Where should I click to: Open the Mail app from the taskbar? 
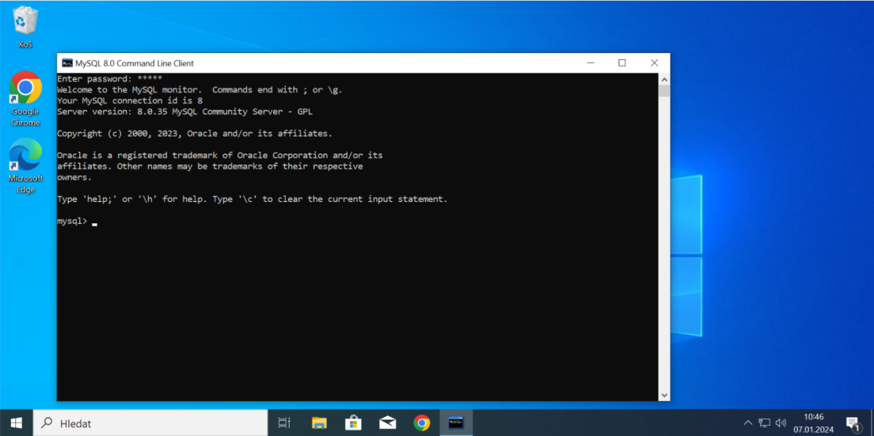(x=387, y=423)
